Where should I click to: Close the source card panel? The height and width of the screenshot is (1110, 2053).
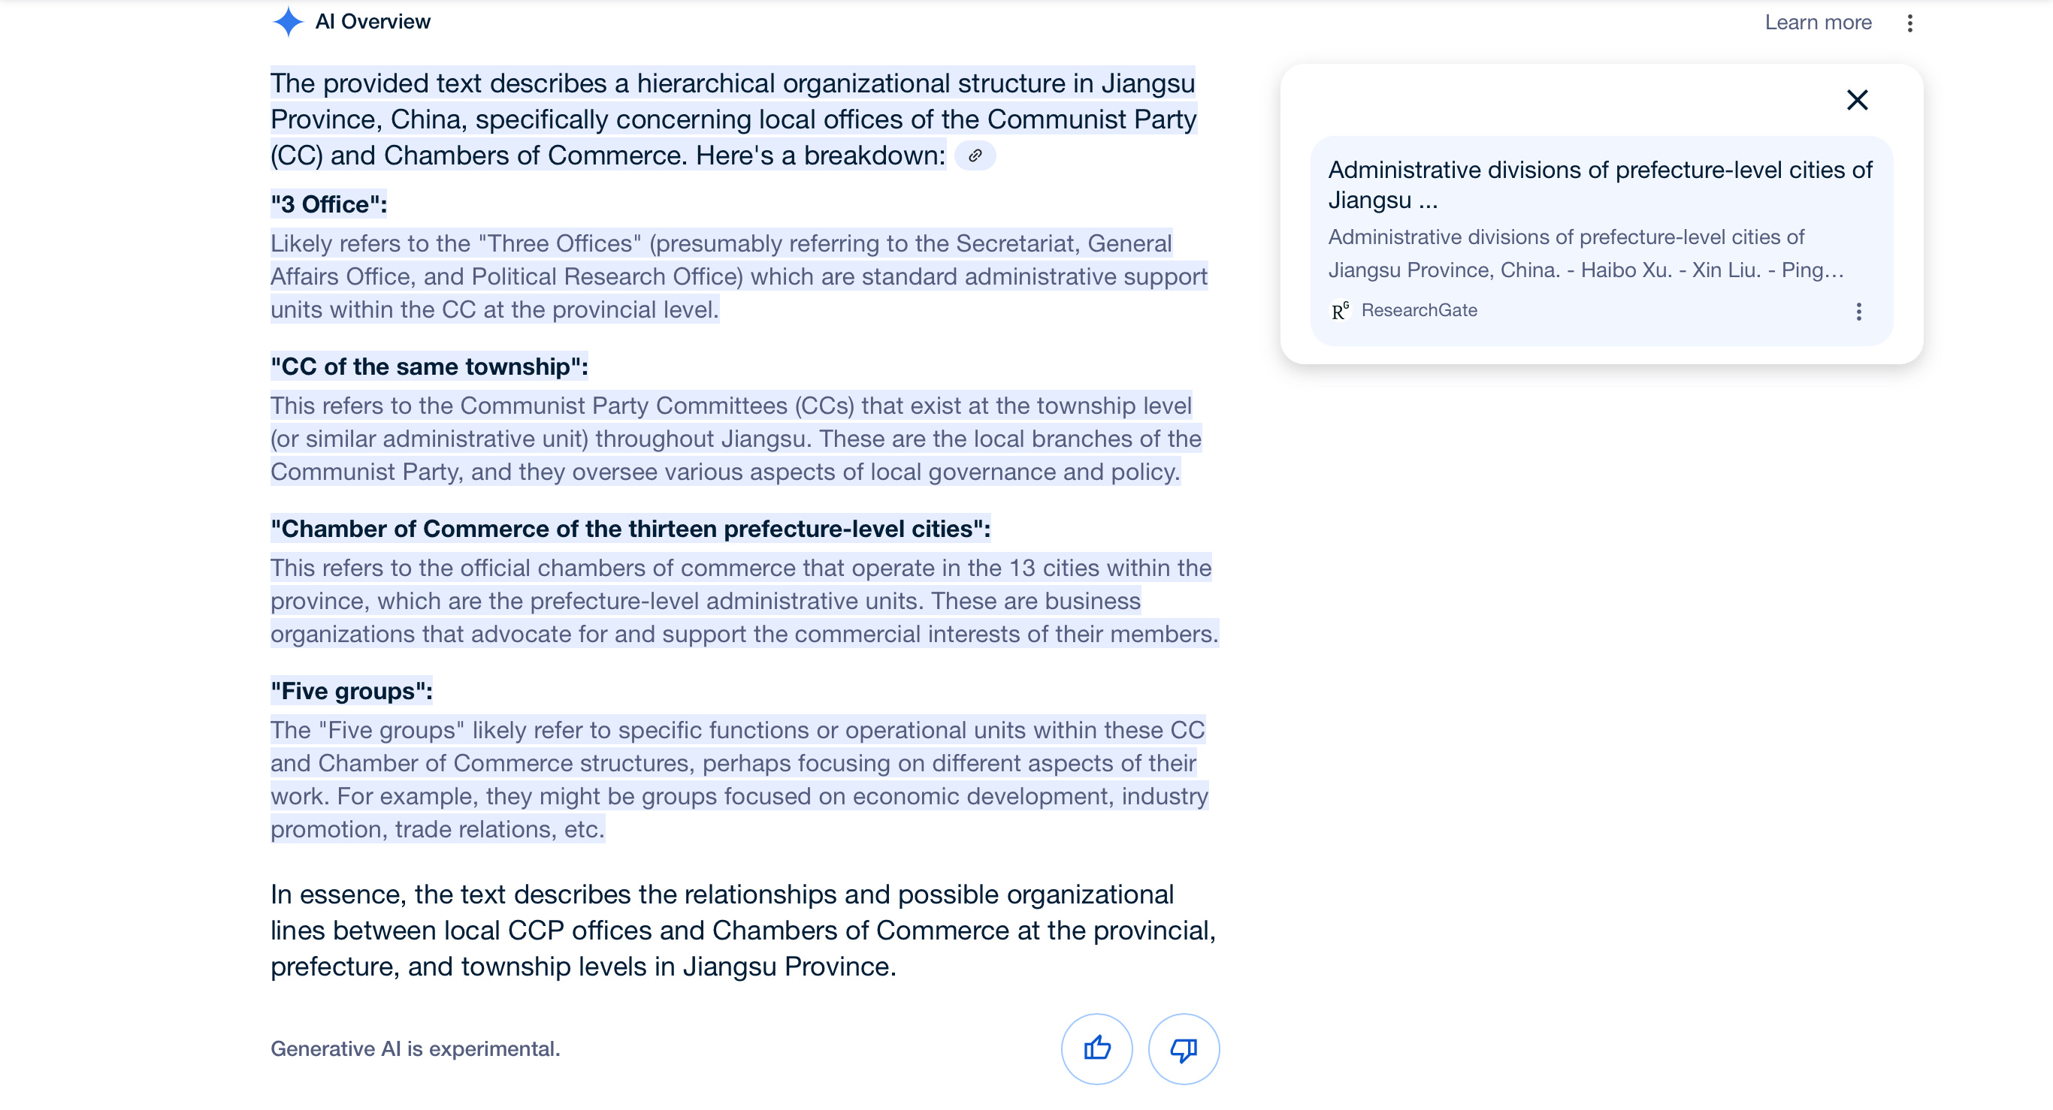tap(1857, 100)
